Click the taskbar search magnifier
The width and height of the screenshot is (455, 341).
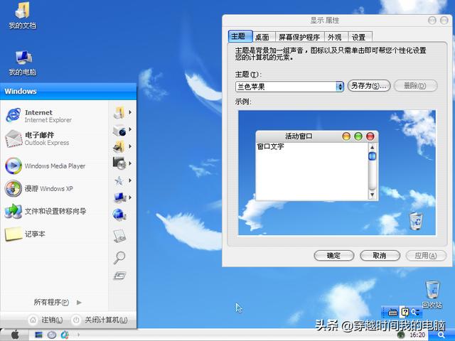point(441,335)
